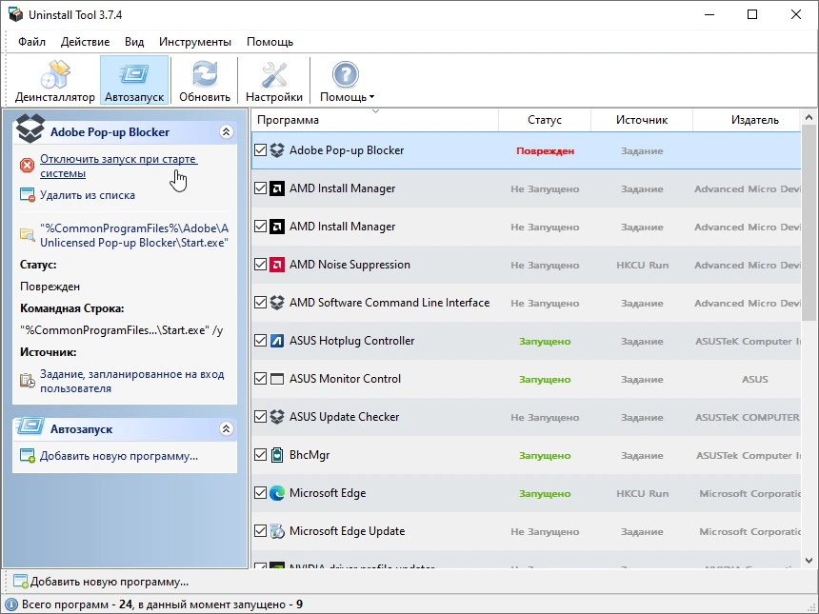
Task: Open the Помощь menu in the menu bar
Action: pos(270,42)
